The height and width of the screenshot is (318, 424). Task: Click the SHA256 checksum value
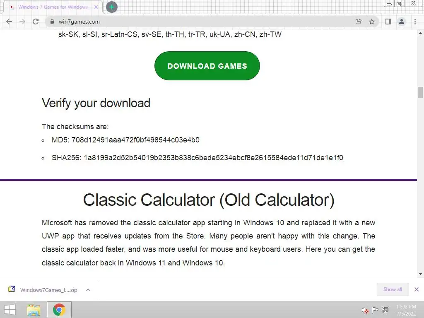coord(213,158)
